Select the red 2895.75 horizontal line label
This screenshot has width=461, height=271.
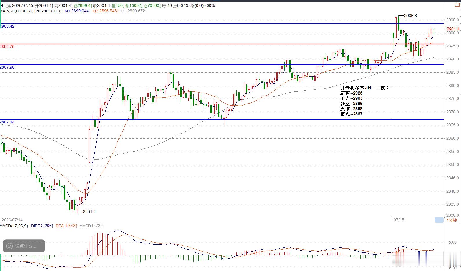tap(7, 47)
